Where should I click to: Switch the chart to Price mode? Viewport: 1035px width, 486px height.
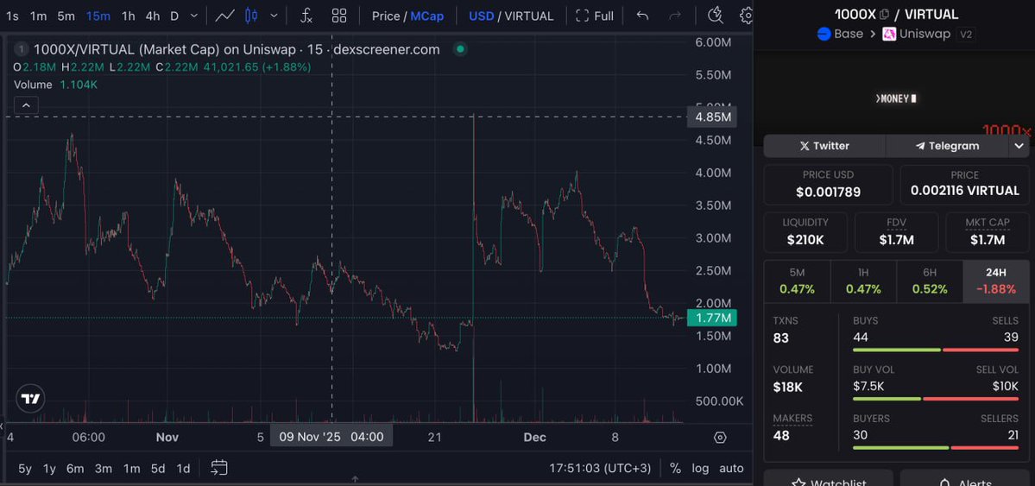pos(386,16)
